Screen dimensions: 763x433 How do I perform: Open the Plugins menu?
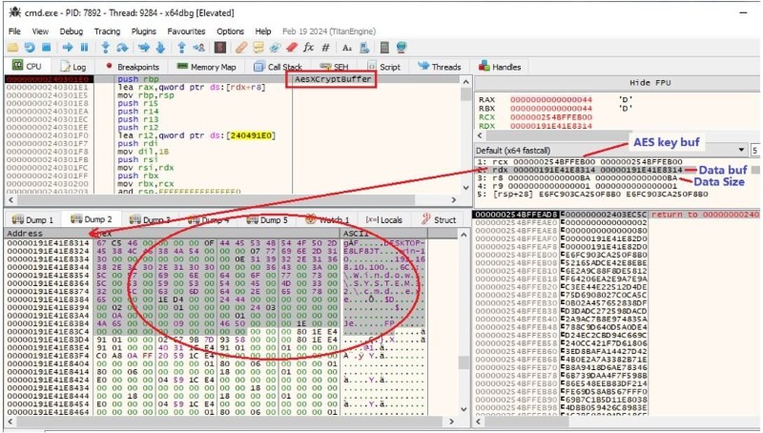(x=145, y=31)
